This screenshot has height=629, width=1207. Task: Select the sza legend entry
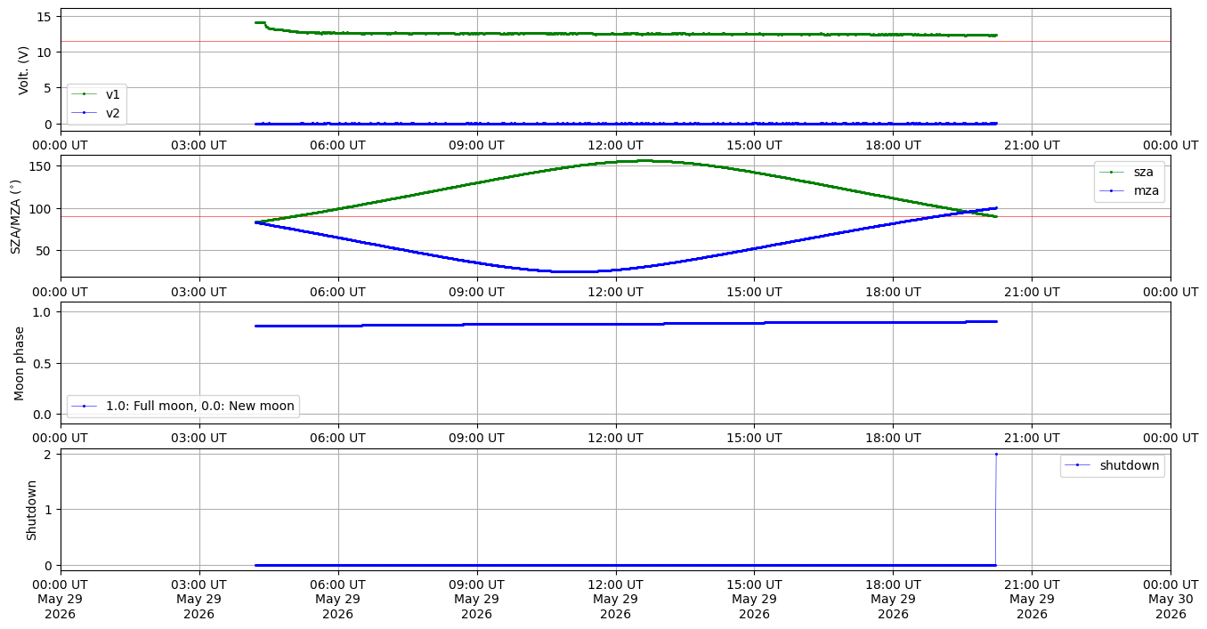click(x=1129, y=172)
